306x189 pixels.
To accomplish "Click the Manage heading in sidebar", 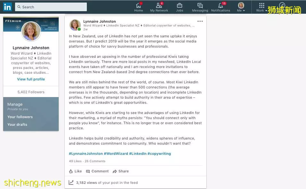I will click(x=15, y=104).
